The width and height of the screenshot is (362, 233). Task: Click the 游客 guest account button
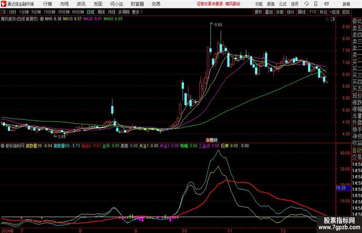pos(346,4)
